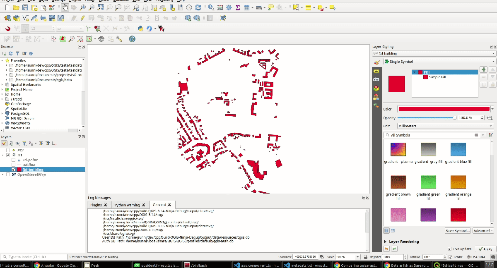Image resolution: width=497 pixels, height=268 pixels.
Task: Toggle the Live update checkbox
Action: click(450, 249)
